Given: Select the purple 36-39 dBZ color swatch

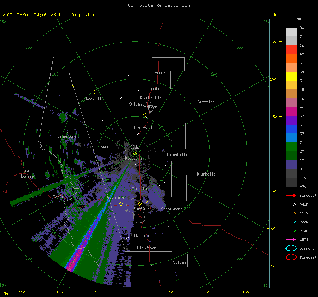Looking at the screenshot, I should [291, 120].
